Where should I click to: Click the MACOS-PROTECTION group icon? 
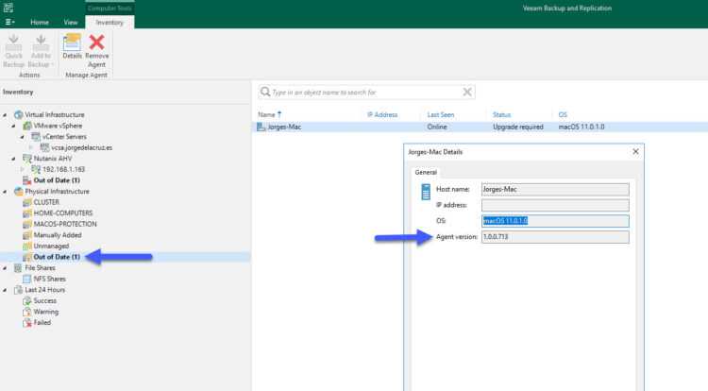(27, 224)
